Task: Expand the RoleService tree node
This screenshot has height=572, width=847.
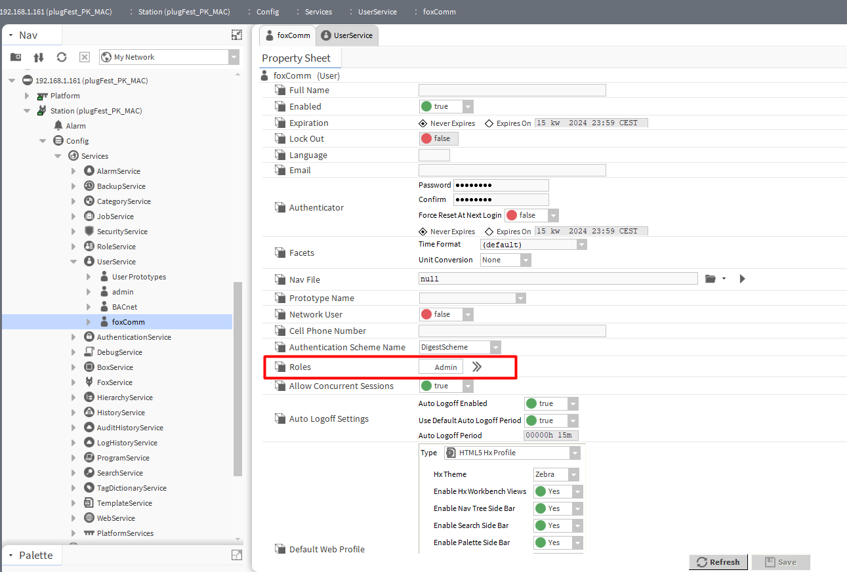Action: 73,247
